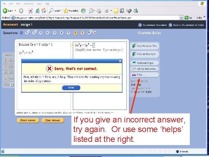Click the Print button in help panel
This screenshot has height=157, width=209.
click(x=145, y=75)
